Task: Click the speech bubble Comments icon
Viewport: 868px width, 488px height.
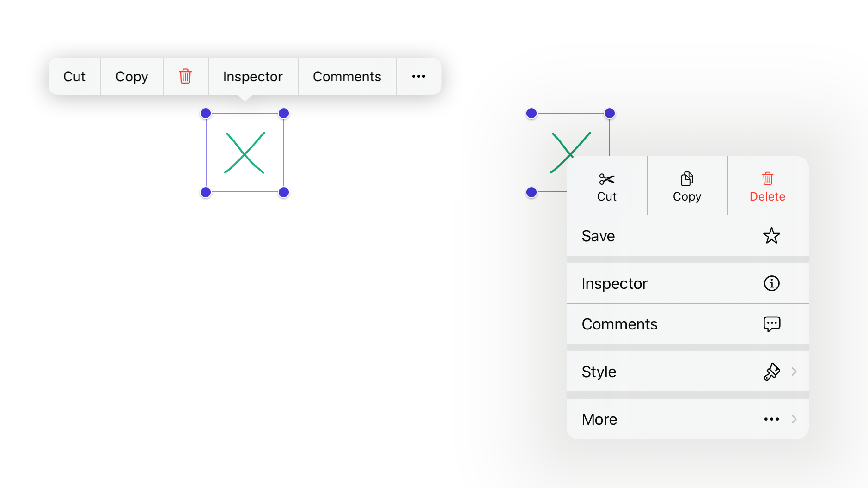Action: [x=771, y=324]
